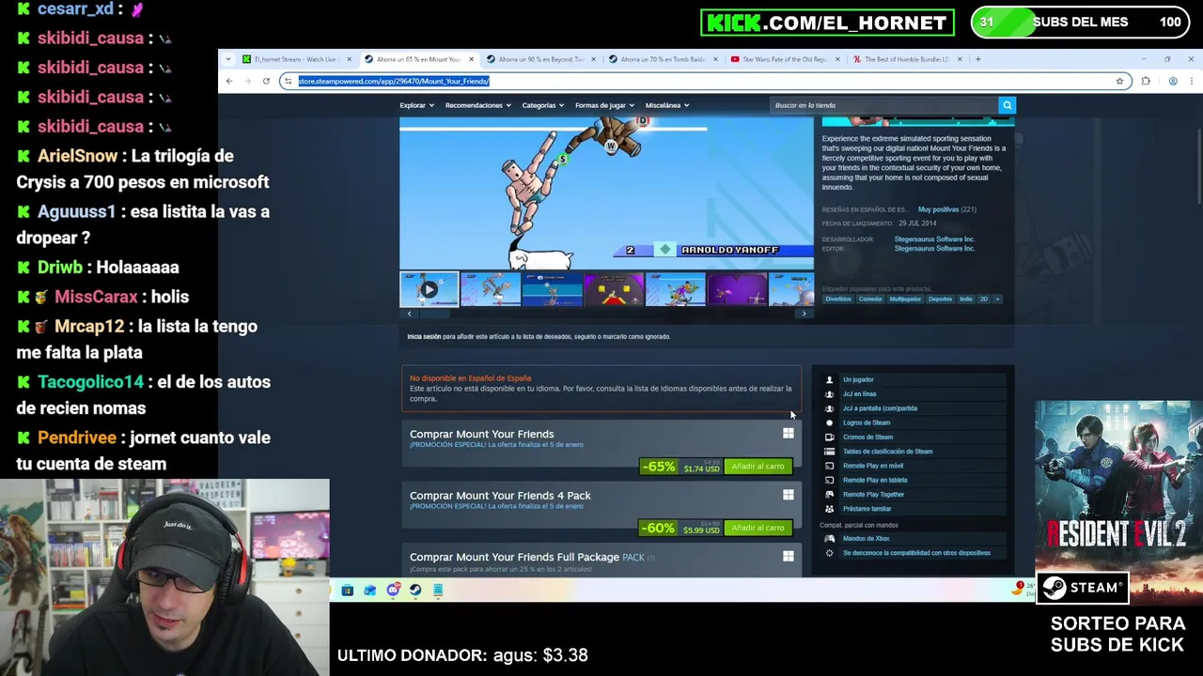This screenshot has height=676, width=1203.
Task: Click the Préstamo familiar group icon
Action: click(829, 509)
